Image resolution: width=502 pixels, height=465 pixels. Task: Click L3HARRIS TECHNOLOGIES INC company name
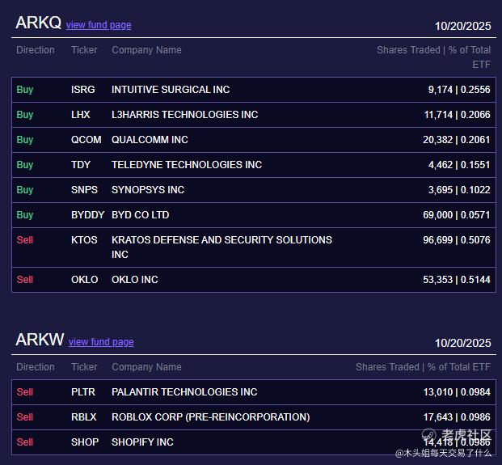coord(185,115)
